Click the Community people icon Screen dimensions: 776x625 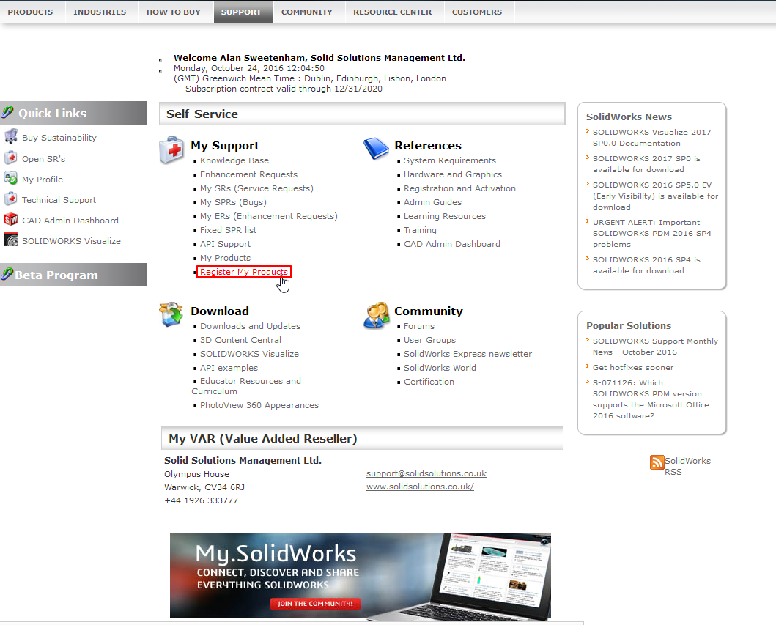click(376, 315)
